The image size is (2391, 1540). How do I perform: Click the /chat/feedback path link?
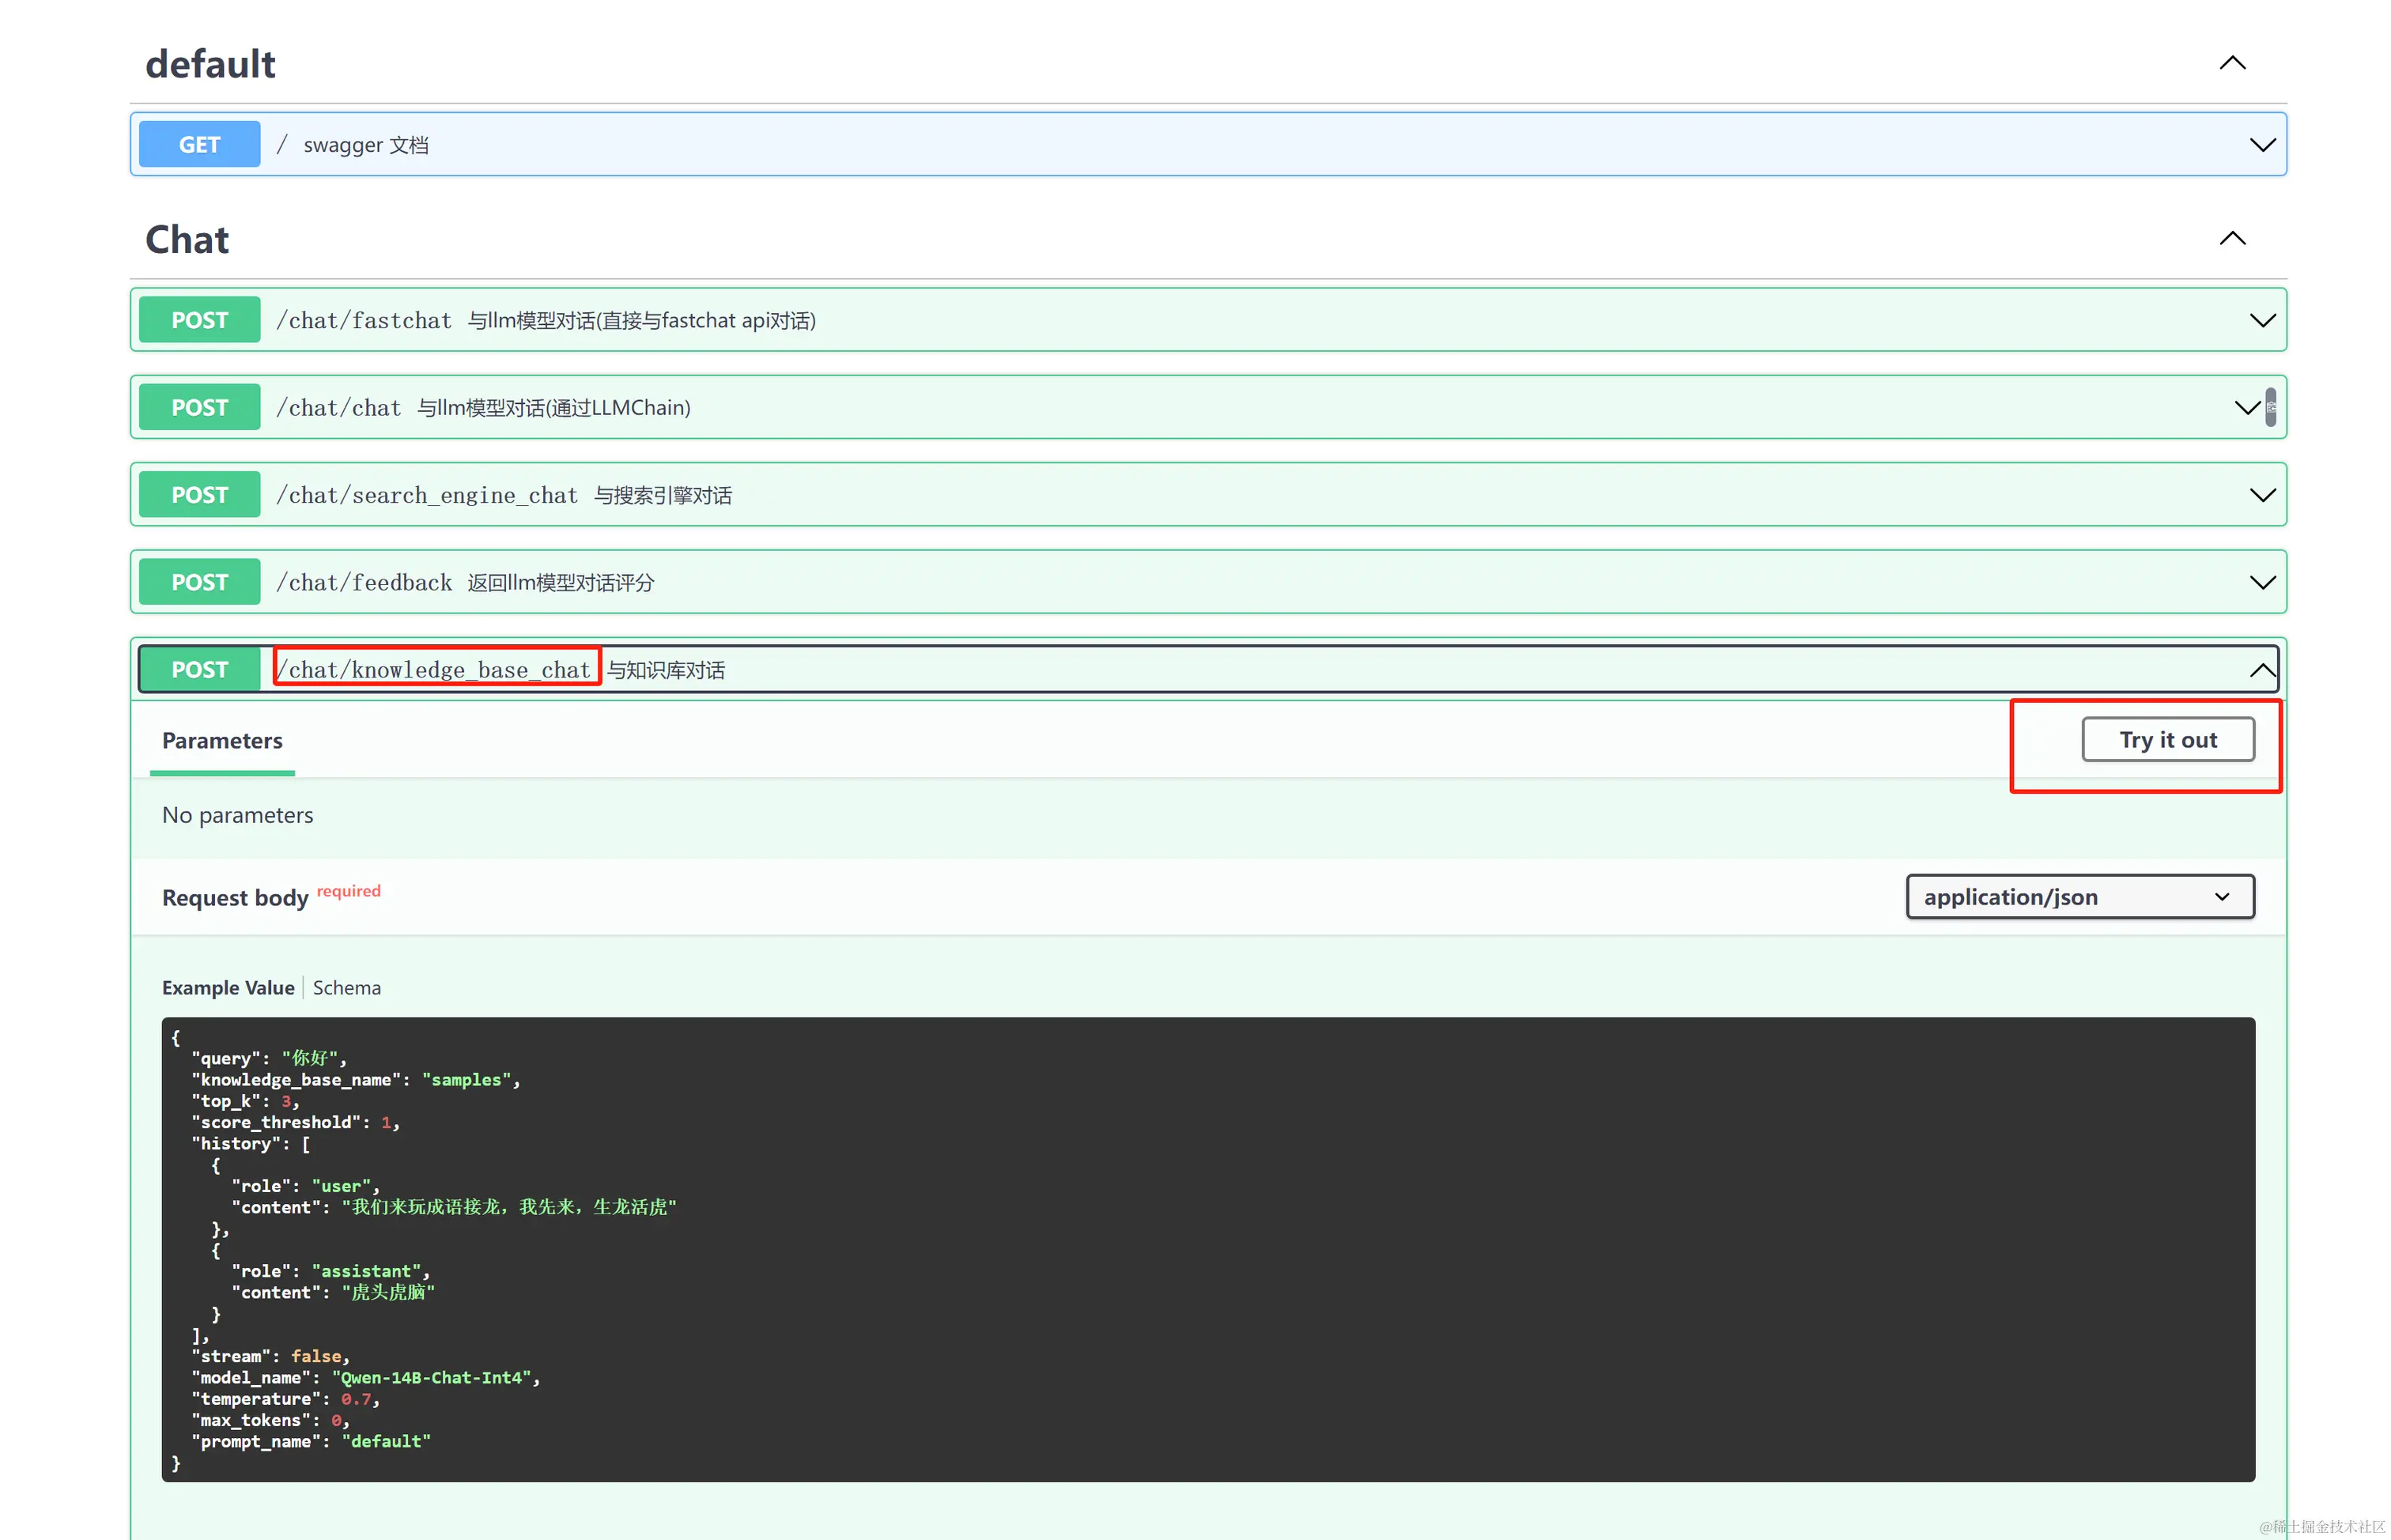point(364,583)
